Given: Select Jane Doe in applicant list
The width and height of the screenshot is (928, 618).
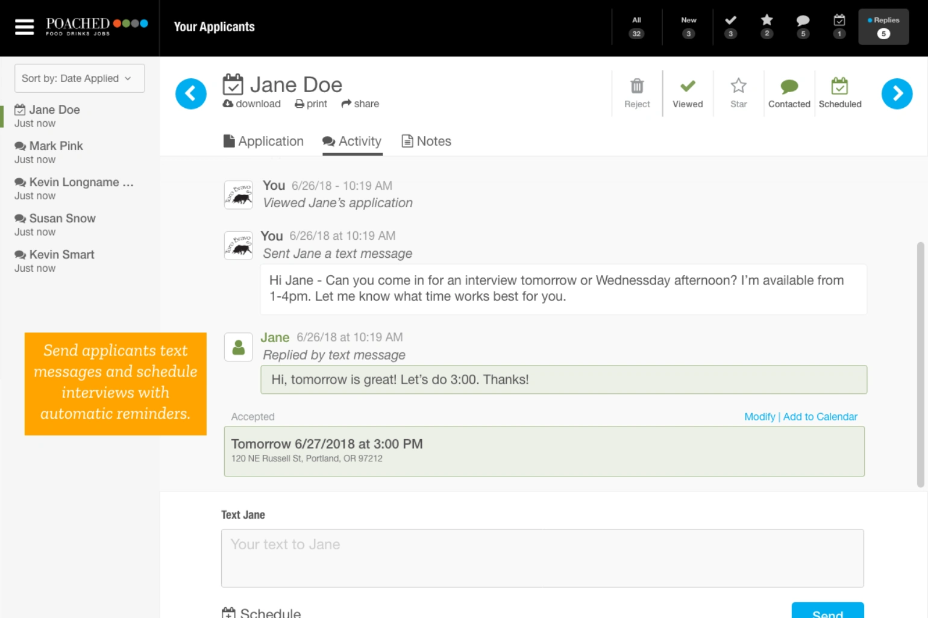Looking at the screenshot, I should click(x=80, y=116).
